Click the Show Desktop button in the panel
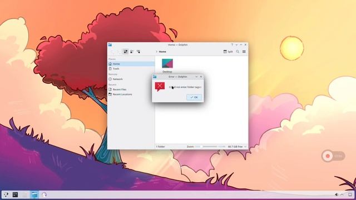Image resolution: width=356 pixels, height=200 pixels. click(350, 194)
